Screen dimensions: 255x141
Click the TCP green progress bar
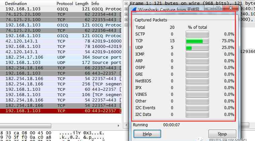(194, 41)
